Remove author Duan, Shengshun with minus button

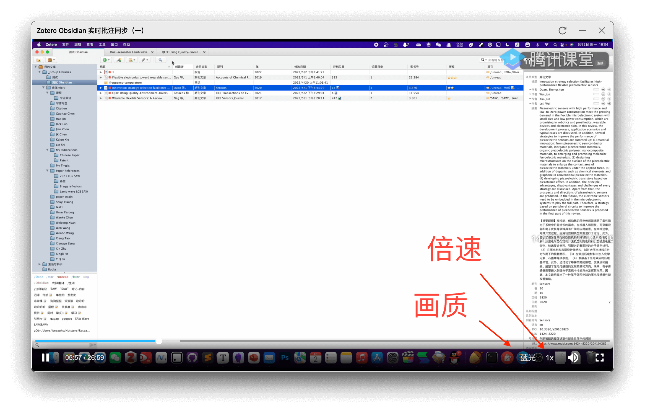pos(604,89)
